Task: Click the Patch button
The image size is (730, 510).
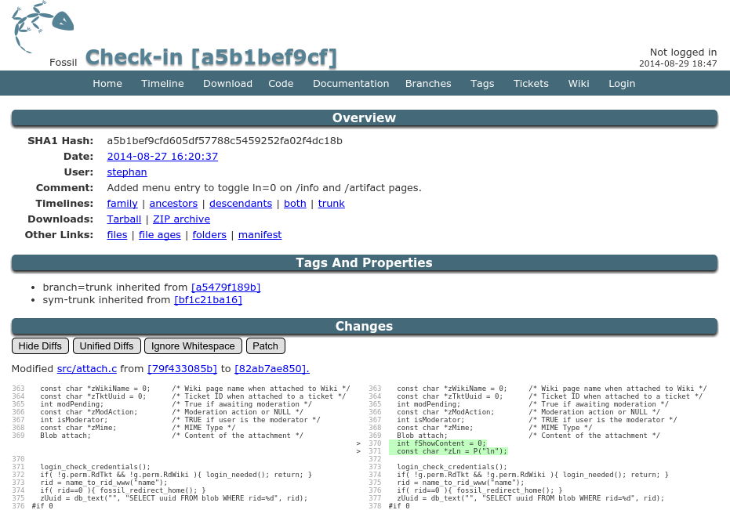Action: coord(265,345)
